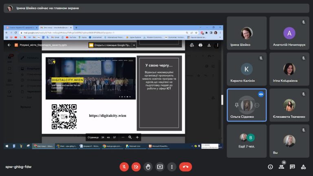Screen dimensions: 313x176
Task: Unmute the microphone in the Meet controls
Action: coord(124,167)
